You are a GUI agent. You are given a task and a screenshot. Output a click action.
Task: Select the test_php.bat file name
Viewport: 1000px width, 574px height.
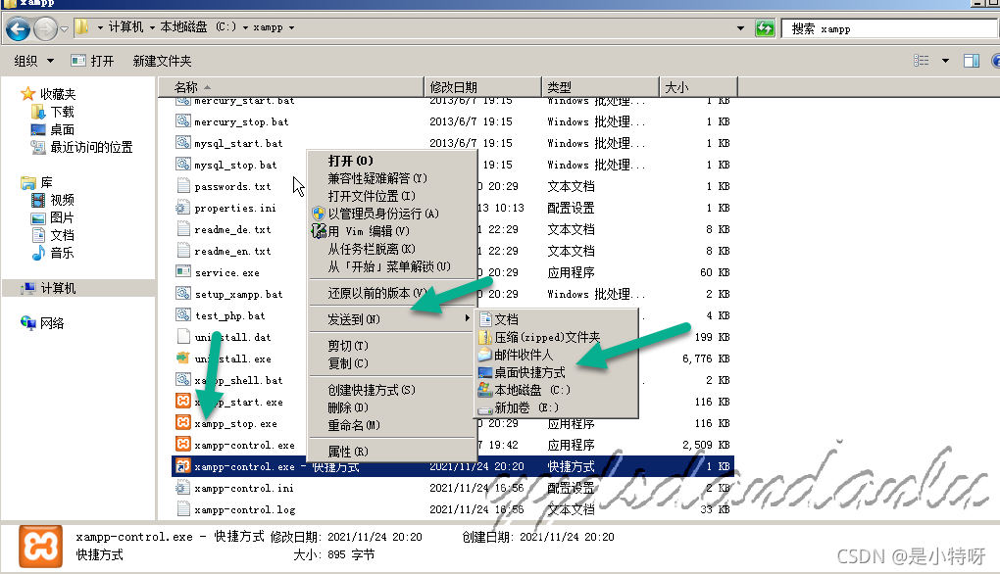pos(229,315)
